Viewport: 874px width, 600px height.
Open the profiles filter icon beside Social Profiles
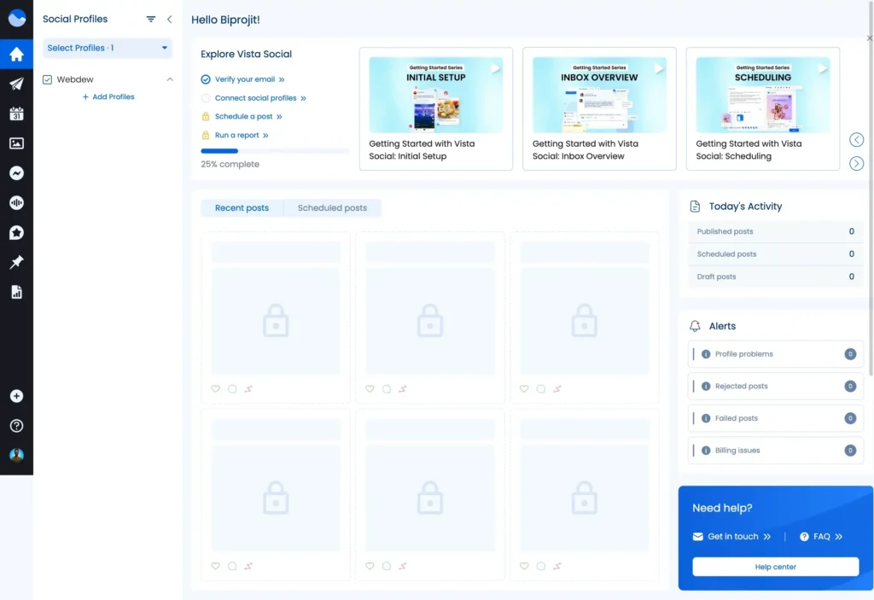(151, 18)
